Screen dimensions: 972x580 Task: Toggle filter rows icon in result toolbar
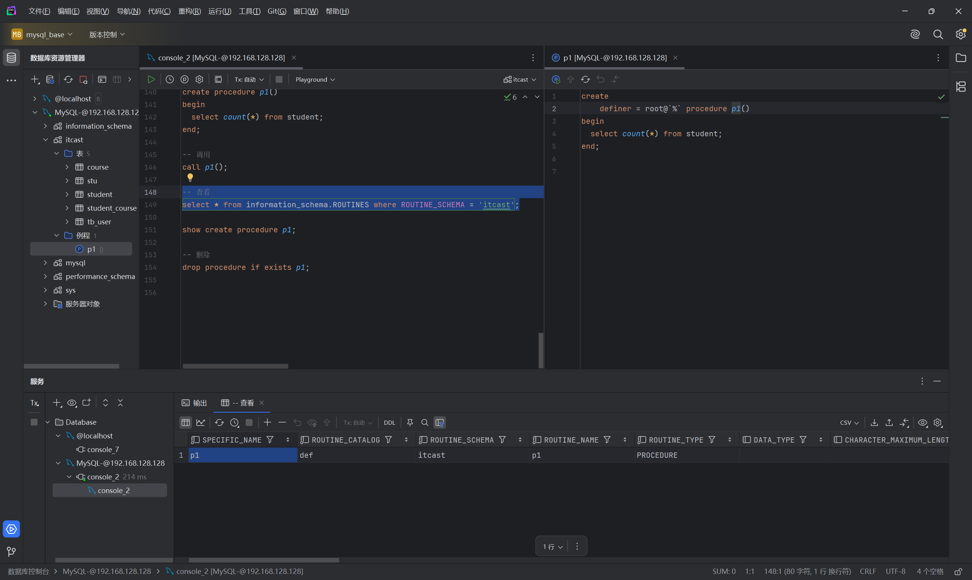tap(440, 422)
